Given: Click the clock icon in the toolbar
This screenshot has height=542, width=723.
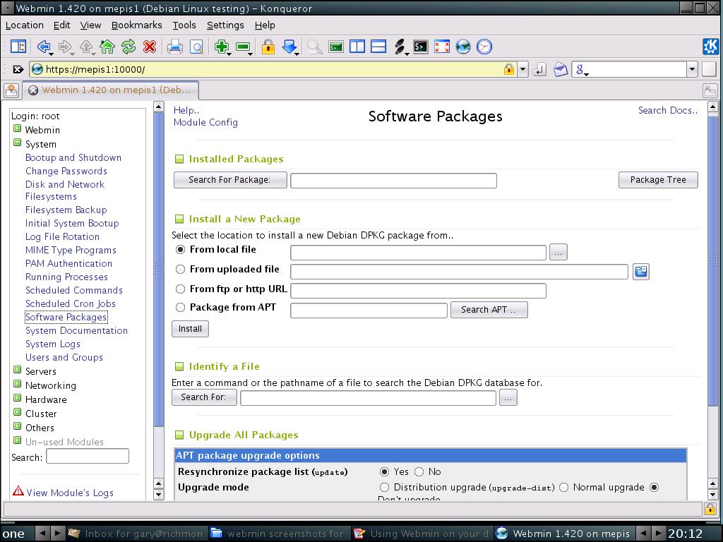Looking at the screenshot, I should pos(484,47).
